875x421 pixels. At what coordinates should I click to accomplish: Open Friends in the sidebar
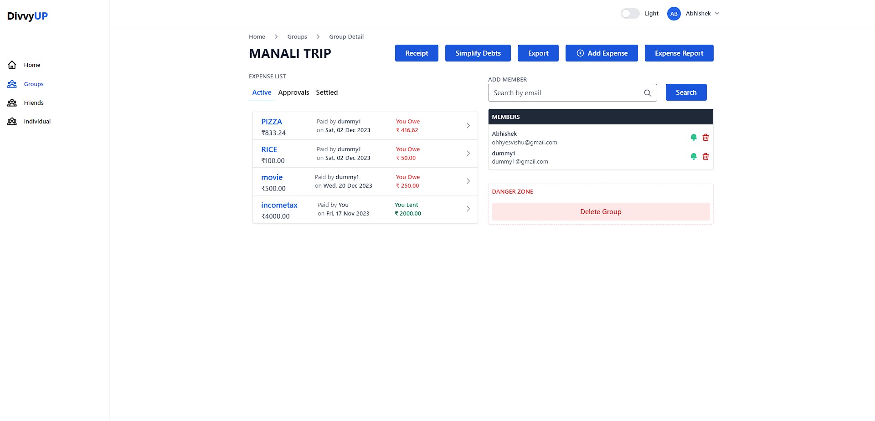click(x=34, y=103)
